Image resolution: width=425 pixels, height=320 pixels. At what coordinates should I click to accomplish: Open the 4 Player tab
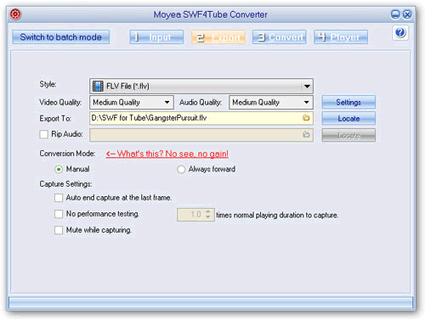click(341, 37)
